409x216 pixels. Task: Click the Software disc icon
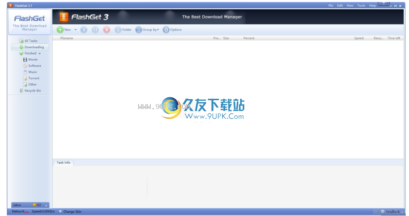pos(25,66)
